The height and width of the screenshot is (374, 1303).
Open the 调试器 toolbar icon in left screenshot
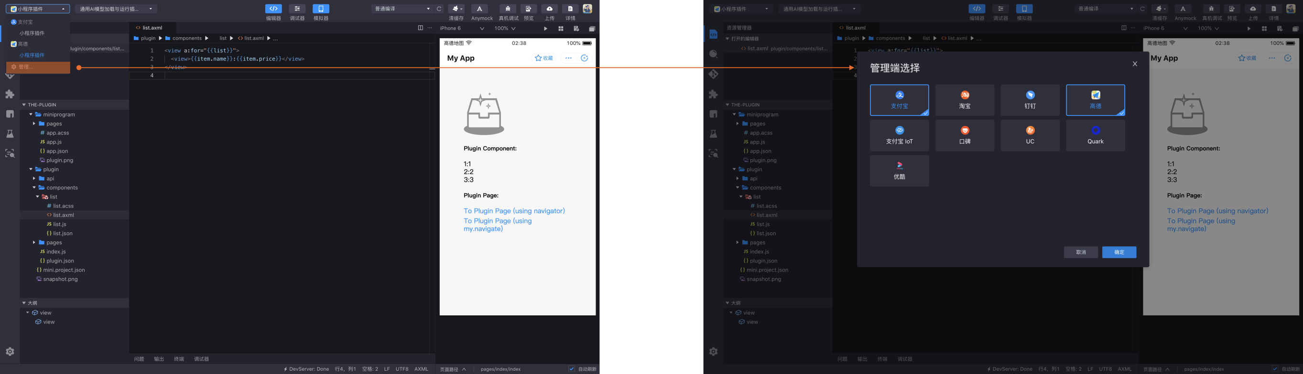tap(297, 9)
